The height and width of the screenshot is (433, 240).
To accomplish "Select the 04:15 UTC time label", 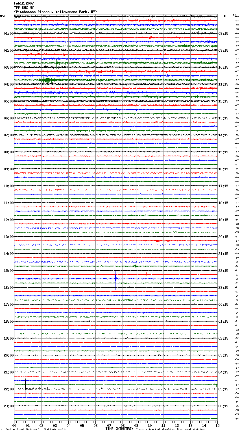I will (x=223, y=372).
